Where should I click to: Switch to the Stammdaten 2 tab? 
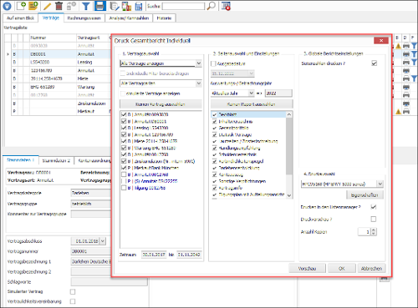[56, 160]
